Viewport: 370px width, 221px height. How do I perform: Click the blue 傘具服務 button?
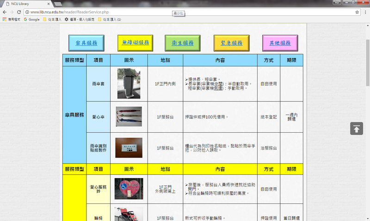click(x=86, y=43)
